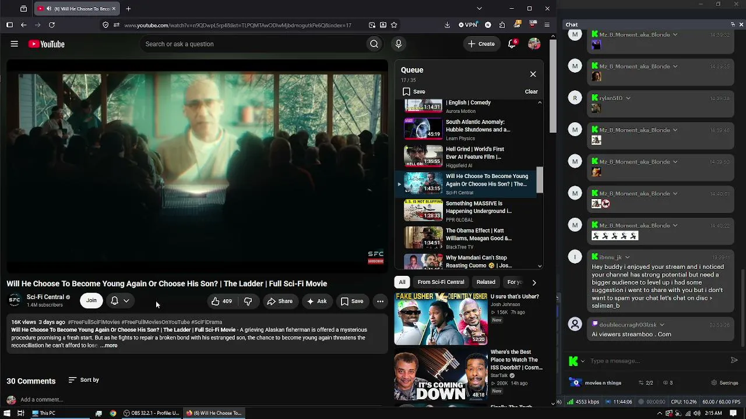Open the browser tab list dropdown
Screen dimensions: 746x419
pos(479,9)
